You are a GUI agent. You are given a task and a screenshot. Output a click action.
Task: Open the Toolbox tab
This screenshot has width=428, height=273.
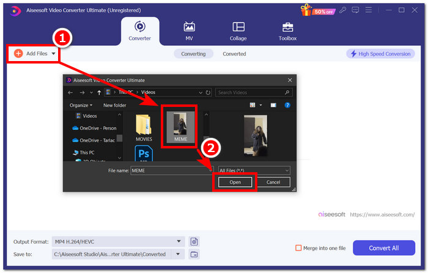(x=287, y=31)
